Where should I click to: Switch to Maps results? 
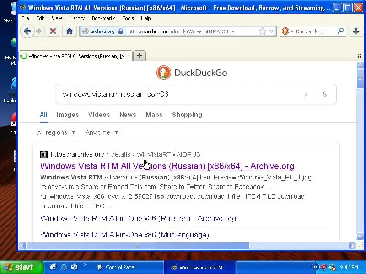tap(154, 115)
